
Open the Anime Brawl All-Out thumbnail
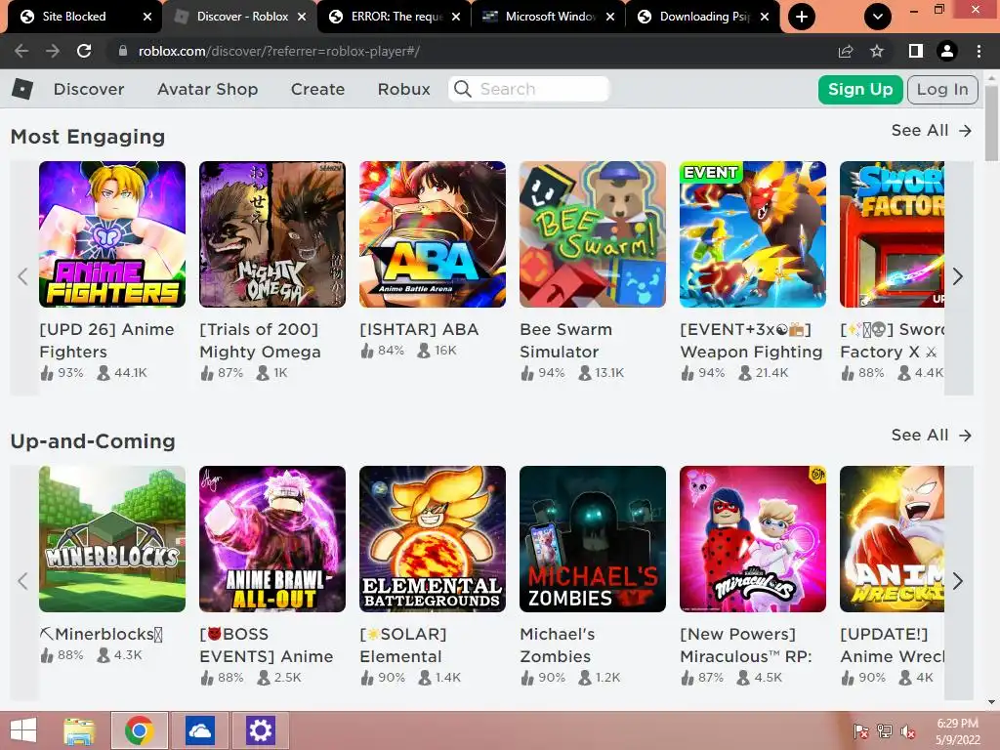[272, 539]
